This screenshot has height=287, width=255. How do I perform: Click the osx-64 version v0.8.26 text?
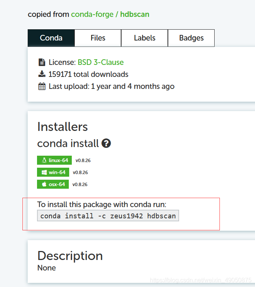[x=80, y=184]
